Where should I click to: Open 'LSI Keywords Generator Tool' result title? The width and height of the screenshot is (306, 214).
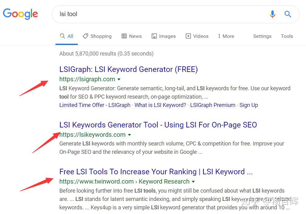(158, 125)
